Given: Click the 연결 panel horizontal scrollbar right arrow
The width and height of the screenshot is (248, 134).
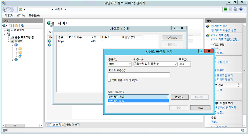Looking at the screenshot, I should pyautogui.click(x=41, y=126).
